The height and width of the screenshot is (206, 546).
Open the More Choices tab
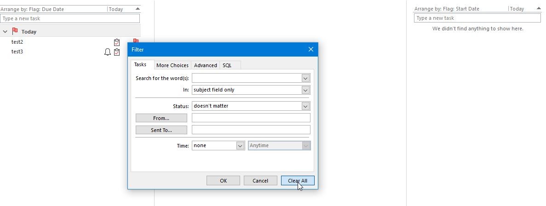[x=172, y=65]
